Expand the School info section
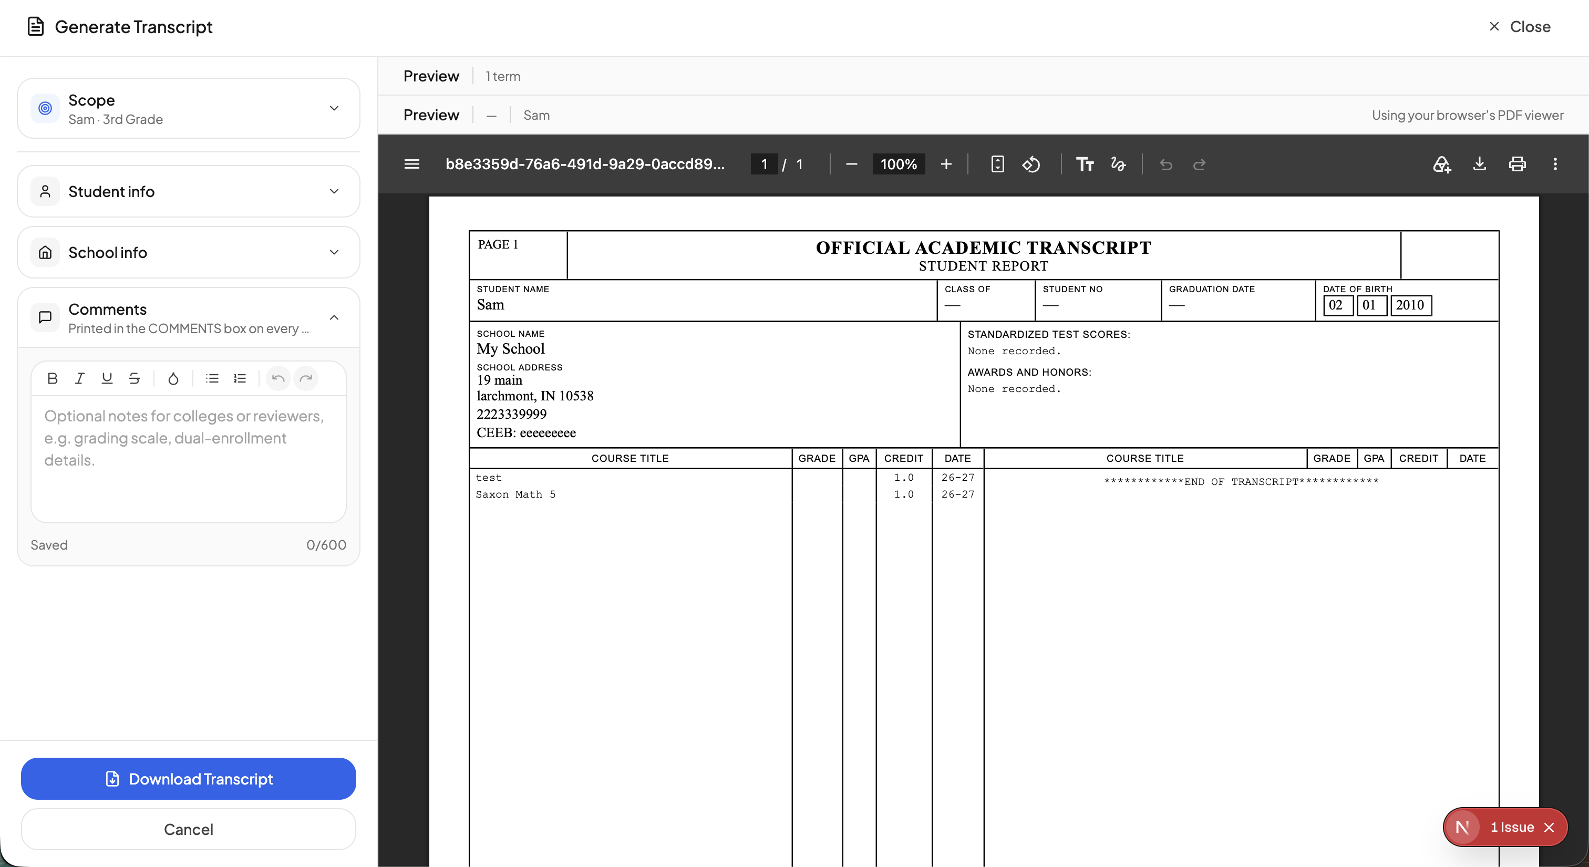The height and width of the screenshot is (867, 1589). coord(189,252)
